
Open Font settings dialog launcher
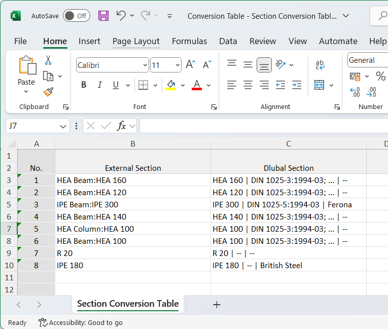click(214, 107)
